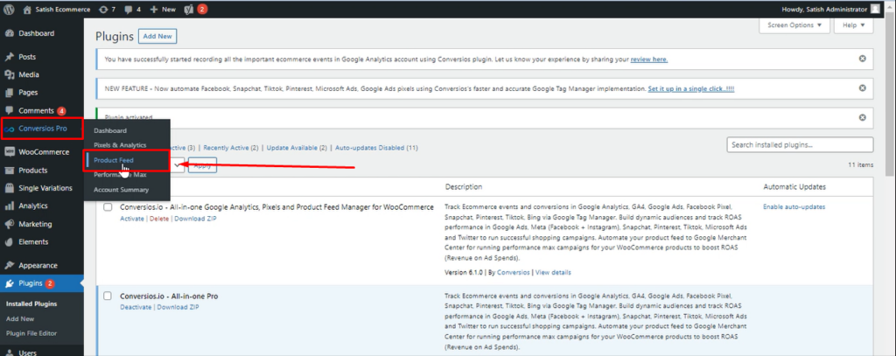Tick checkbox for Conversios.io All-in-one Pro
This screenshot has width=896, height=356.
[x=108, y=296]
